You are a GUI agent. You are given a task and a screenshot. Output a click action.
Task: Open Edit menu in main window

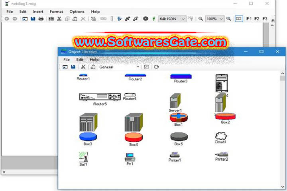point(23,12)
